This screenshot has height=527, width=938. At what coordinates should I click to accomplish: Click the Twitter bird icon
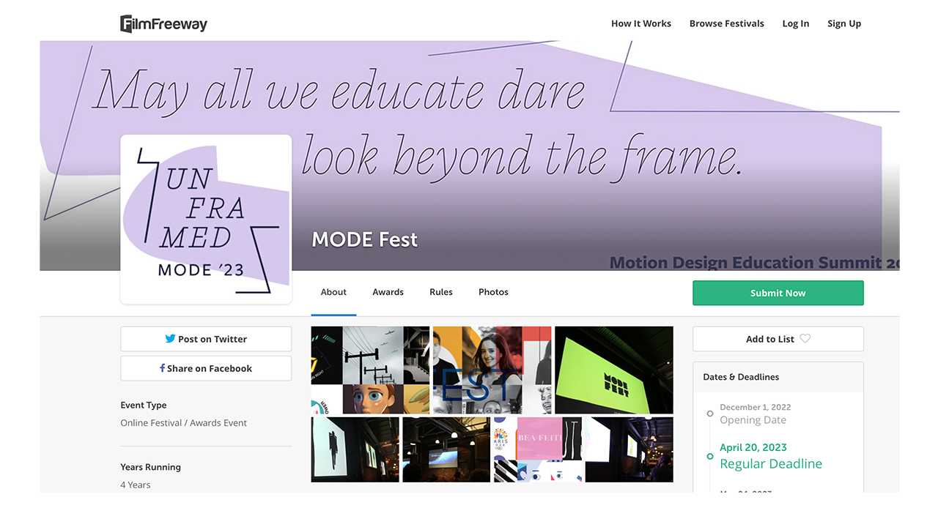[x=170, y=339]
